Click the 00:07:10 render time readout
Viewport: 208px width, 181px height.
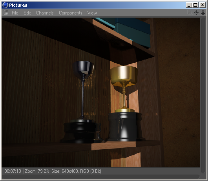13,171
